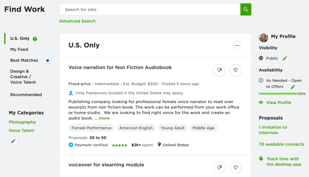Screen dimensions: 309x177
Task: Edit profile visibility with the pencil icon
Action: [x=285, y=58]
